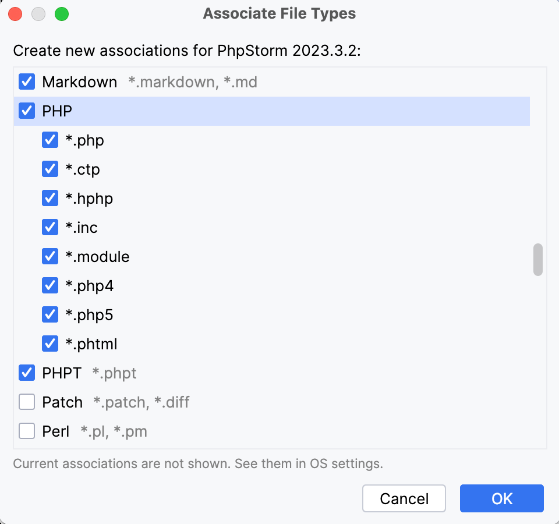Disable the *.phtml checkbox
This screenshot has height=524, width=559.
click(50, 344)
